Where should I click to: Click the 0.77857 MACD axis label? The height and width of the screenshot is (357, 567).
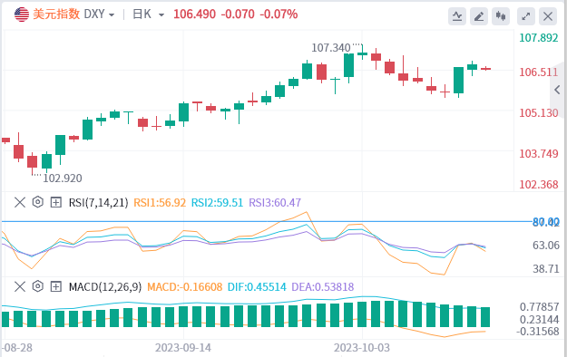[x=540, y=307]
